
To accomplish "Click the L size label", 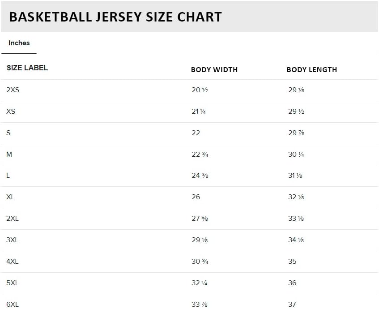I will pos(8,176).
